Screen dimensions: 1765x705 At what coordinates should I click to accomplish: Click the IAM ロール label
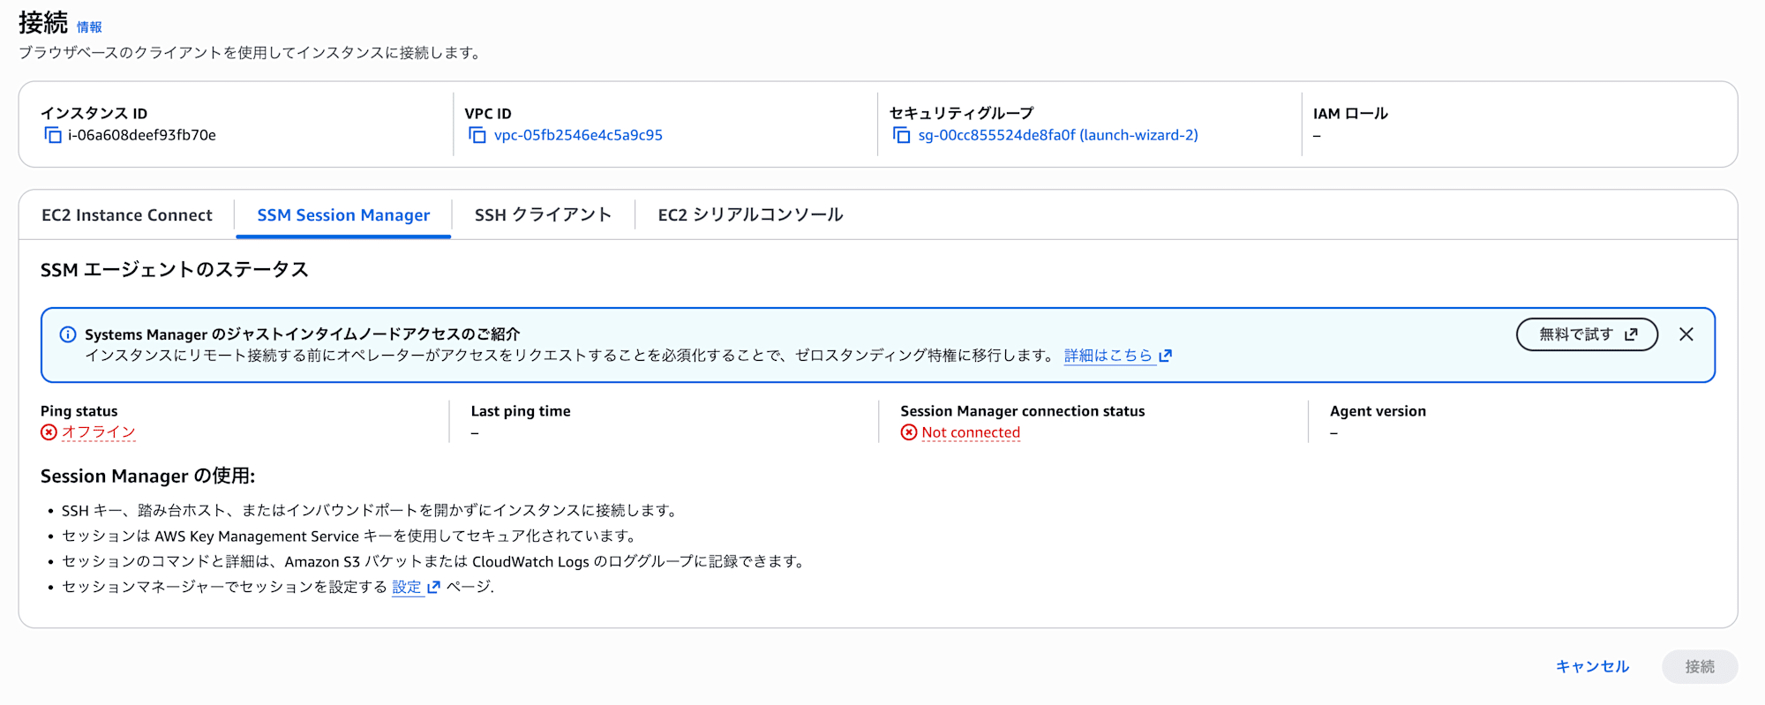(1350, 114)
